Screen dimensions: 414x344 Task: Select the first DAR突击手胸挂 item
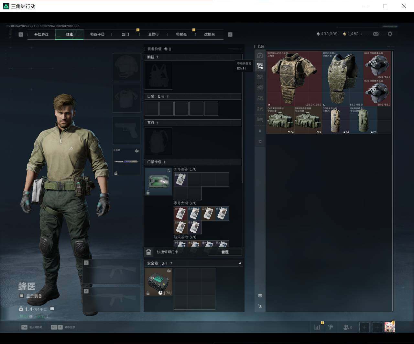(281, 120)
